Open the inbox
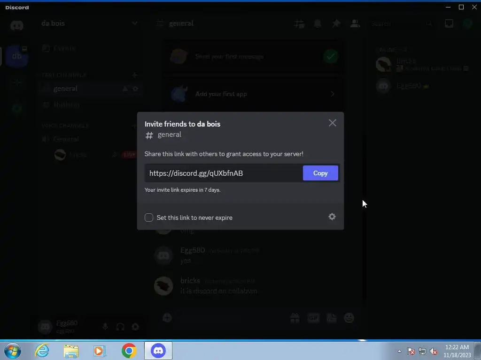This screenshot has width=481, height=360. point(449,23)
